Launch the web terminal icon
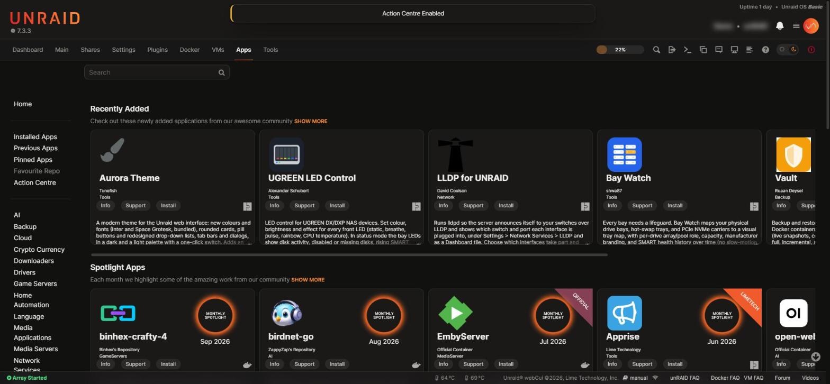This screenshot has width=830, height=384. [x=688, y=50]
